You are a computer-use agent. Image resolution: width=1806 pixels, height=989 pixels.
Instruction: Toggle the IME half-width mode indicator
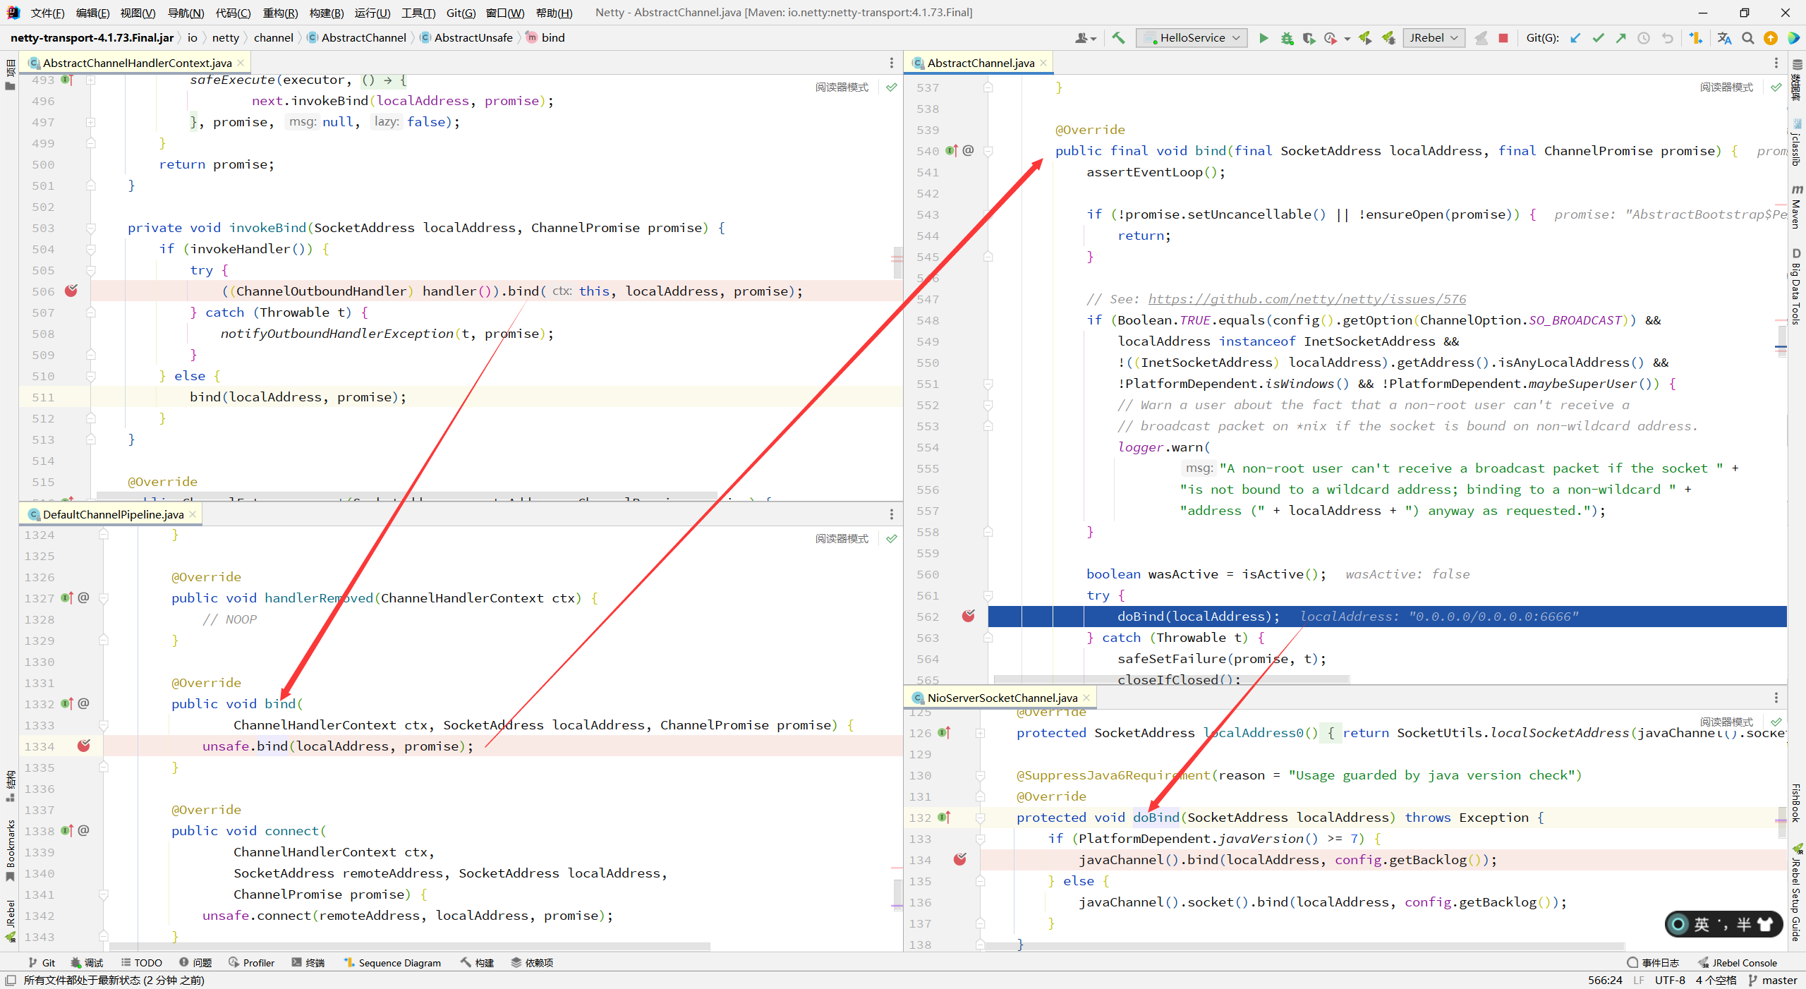click(1744, 924)
